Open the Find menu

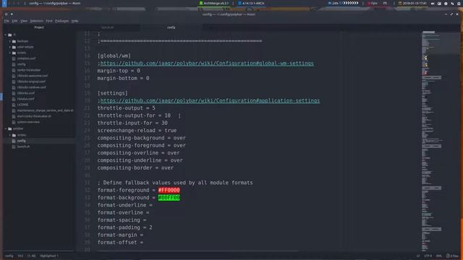[x=49, y=21]
